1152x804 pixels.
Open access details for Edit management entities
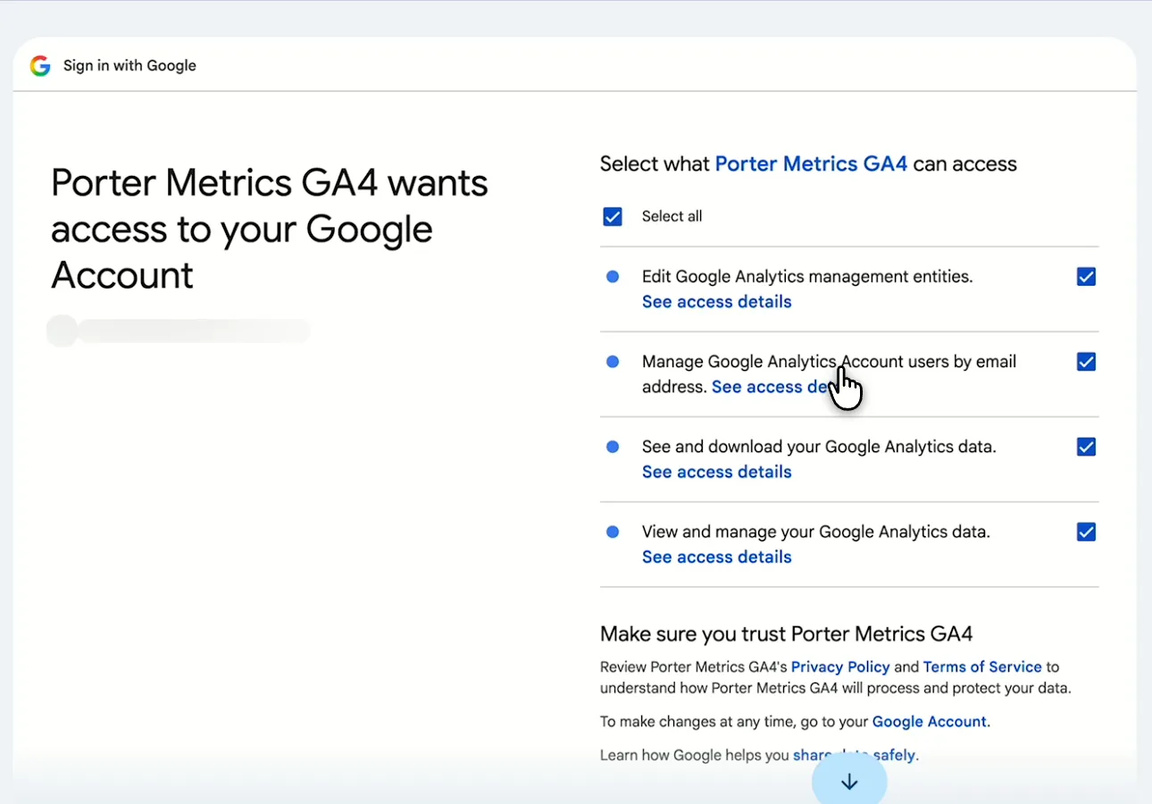click(x=717, y=302)
